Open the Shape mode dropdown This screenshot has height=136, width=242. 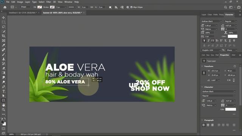[x=26, y=7]
